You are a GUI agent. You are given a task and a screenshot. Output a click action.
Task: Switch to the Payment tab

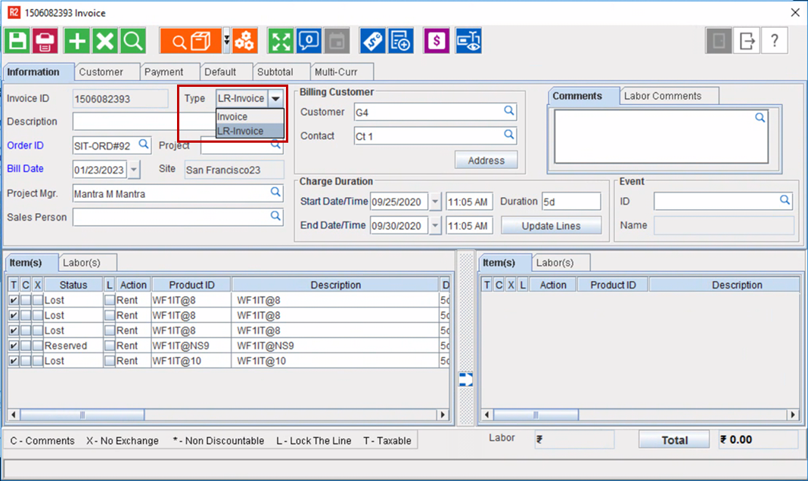[163, 72]
